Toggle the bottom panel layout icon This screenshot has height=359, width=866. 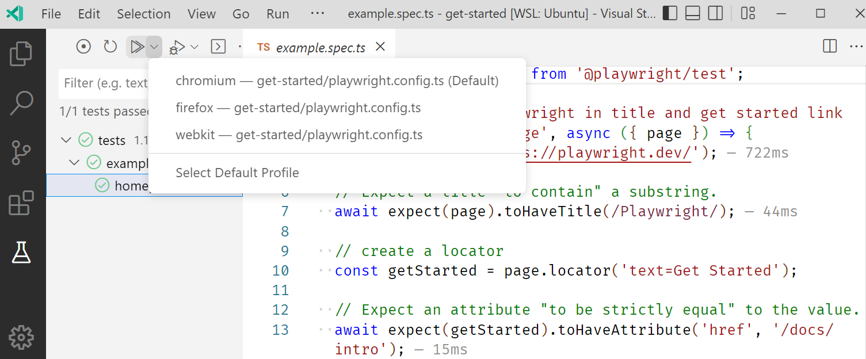[x=693, y=13]
